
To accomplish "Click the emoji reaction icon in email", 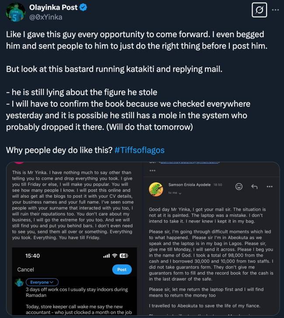I will 239,186.
